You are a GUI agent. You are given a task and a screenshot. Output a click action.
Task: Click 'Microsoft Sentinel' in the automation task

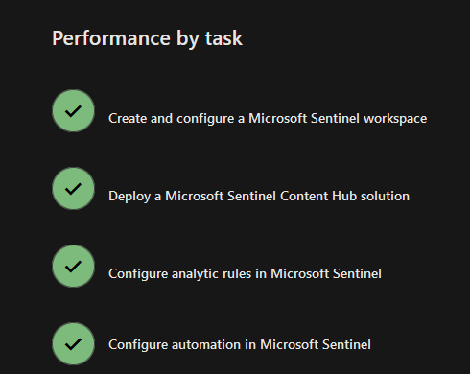point(316,344)
